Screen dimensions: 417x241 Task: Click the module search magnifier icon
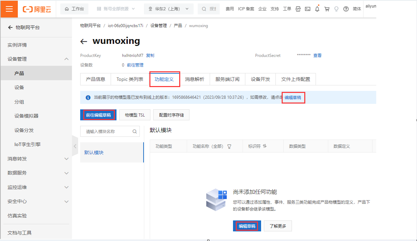pyautogui.click(x=135, y=131)
